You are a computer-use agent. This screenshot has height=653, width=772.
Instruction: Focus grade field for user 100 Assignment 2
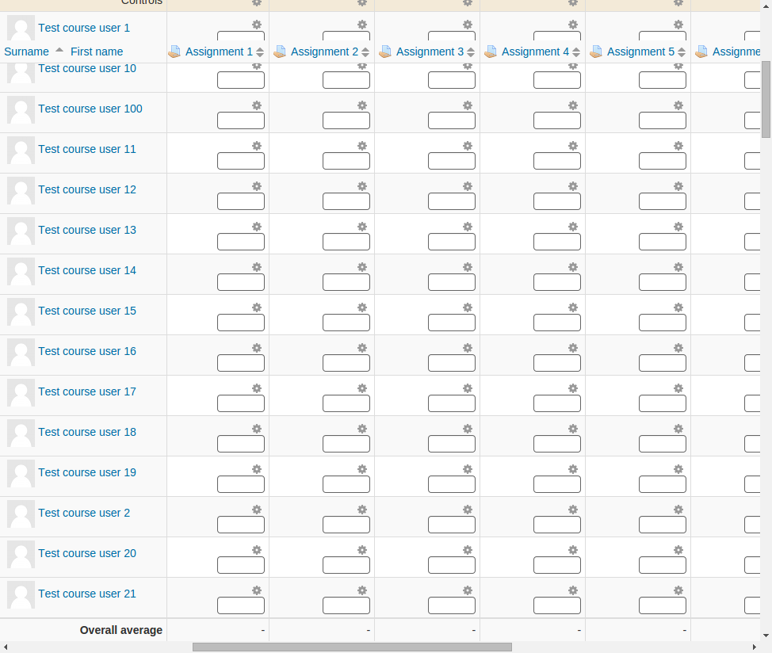click(x=346, y=120)
